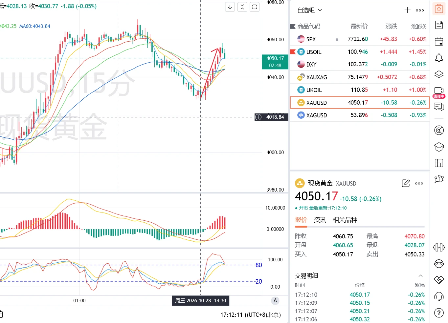Select the DXY watchlist row
This screenshot has height=323, width=448.
(360, 64)
